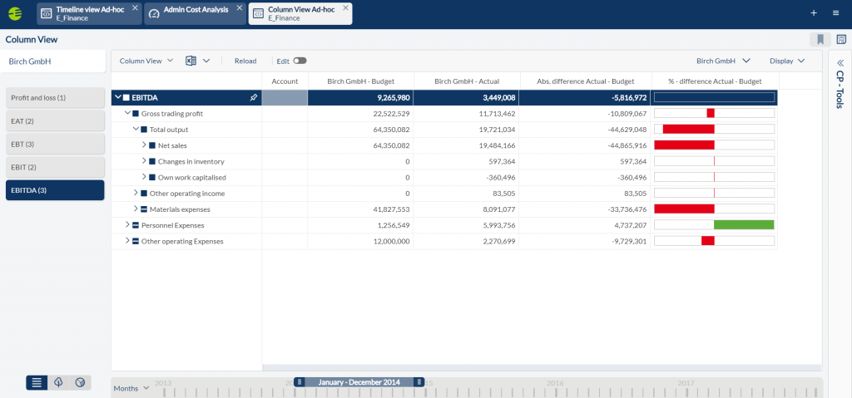Click the Changes in inventory node icon
The image size is (852, 398).
click(152, 161)
